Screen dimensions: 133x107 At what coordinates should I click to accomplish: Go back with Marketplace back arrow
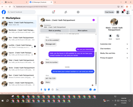(x=3, y=18)
